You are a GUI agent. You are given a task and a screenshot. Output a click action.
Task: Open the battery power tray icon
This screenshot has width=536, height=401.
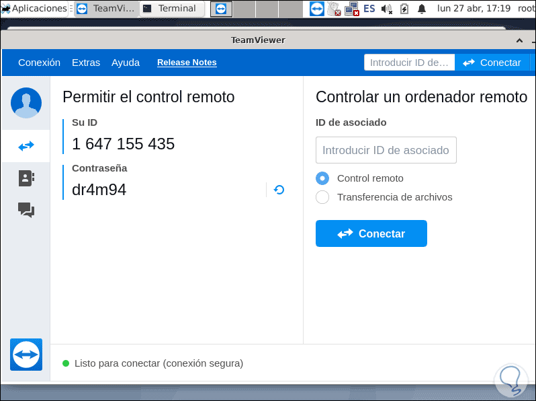coord(404,9)
